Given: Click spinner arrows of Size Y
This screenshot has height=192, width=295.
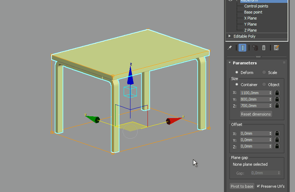Looking at the screenshot, I should (x=270, y=99).
